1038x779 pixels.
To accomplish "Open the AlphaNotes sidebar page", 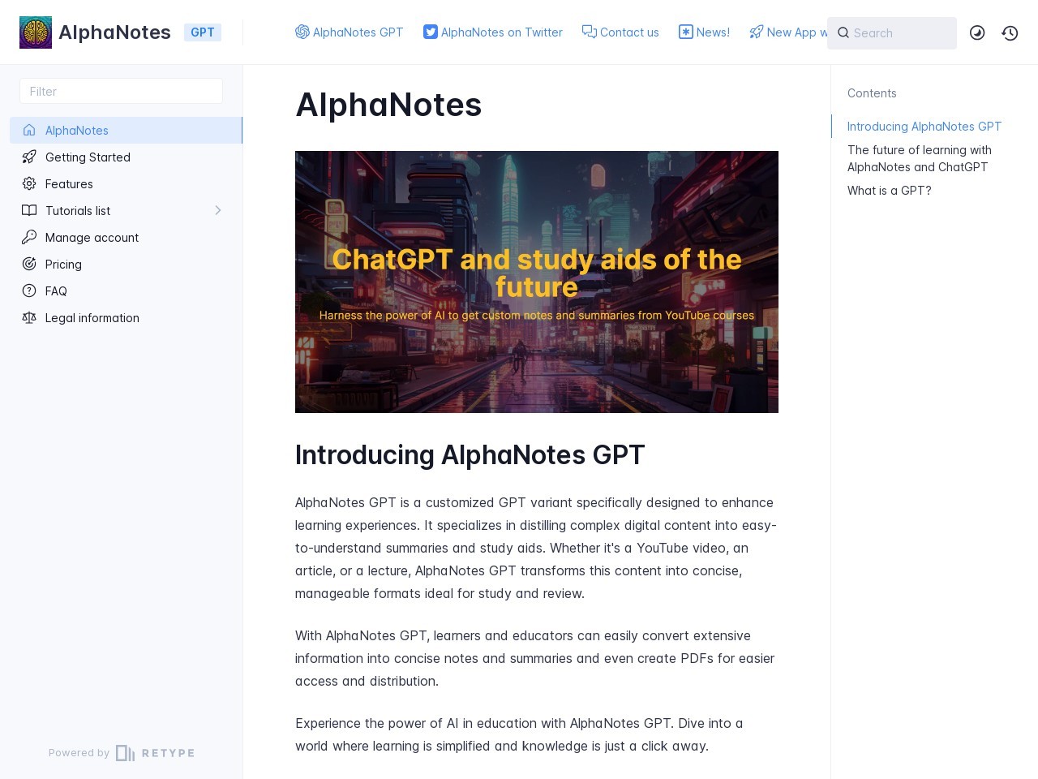I will click(x=126, y=130).
